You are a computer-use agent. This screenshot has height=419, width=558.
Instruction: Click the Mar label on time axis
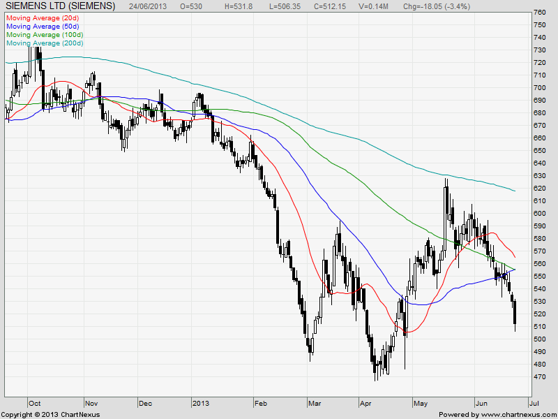click(315, 404)
